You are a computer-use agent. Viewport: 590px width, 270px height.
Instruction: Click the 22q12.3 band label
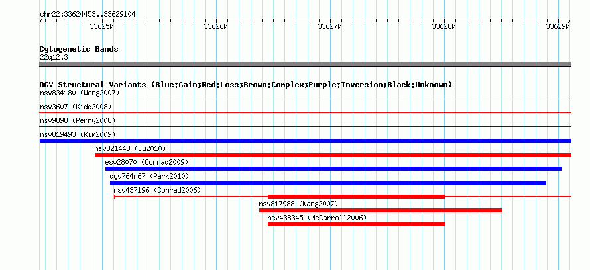click(x=54, y=58)
